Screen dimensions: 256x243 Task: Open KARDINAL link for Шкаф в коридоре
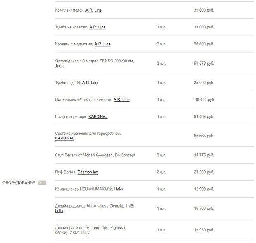[98, 117]
